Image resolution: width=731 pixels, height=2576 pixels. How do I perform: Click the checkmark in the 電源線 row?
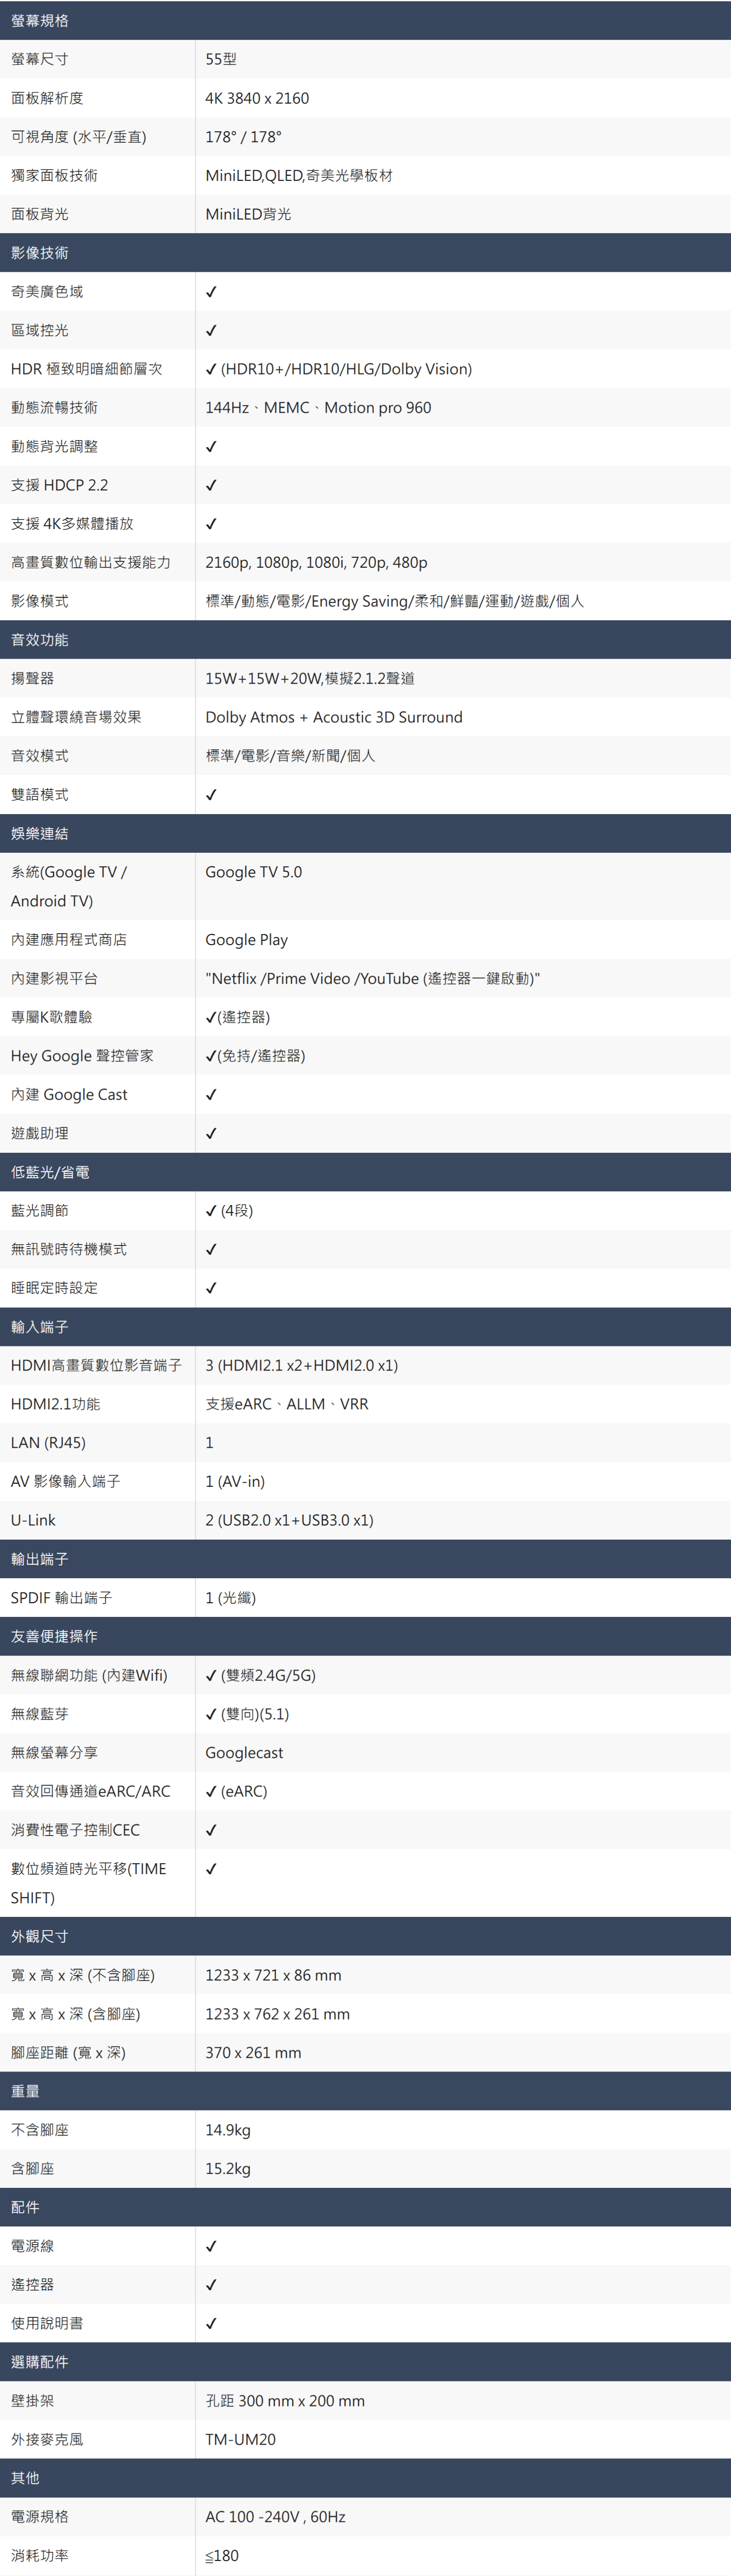[x=211, y=2246]
